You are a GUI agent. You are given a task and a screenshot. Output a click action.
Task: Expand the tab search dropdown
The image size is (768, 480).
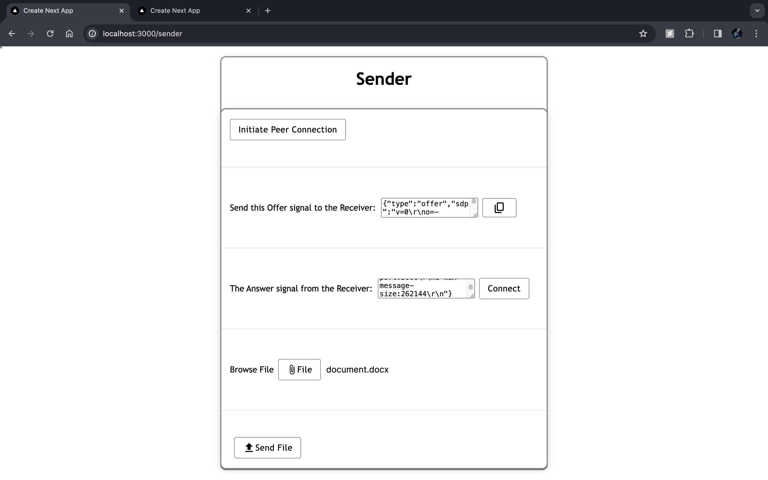pos(757,11)
